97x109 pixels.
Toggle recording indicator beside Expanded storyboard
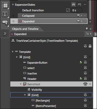tap(12, 34)
